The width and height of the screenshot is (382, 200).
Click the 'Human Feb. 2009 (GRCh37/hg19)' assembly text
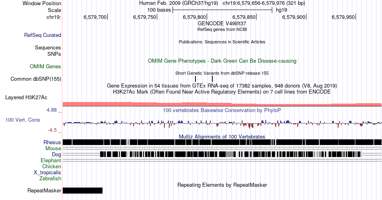pyautogui.click(x=178, y=3)
